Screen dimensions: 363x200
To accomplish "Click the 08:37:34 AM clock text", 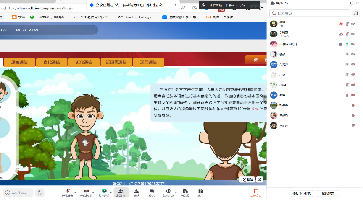I will point(27,30).
